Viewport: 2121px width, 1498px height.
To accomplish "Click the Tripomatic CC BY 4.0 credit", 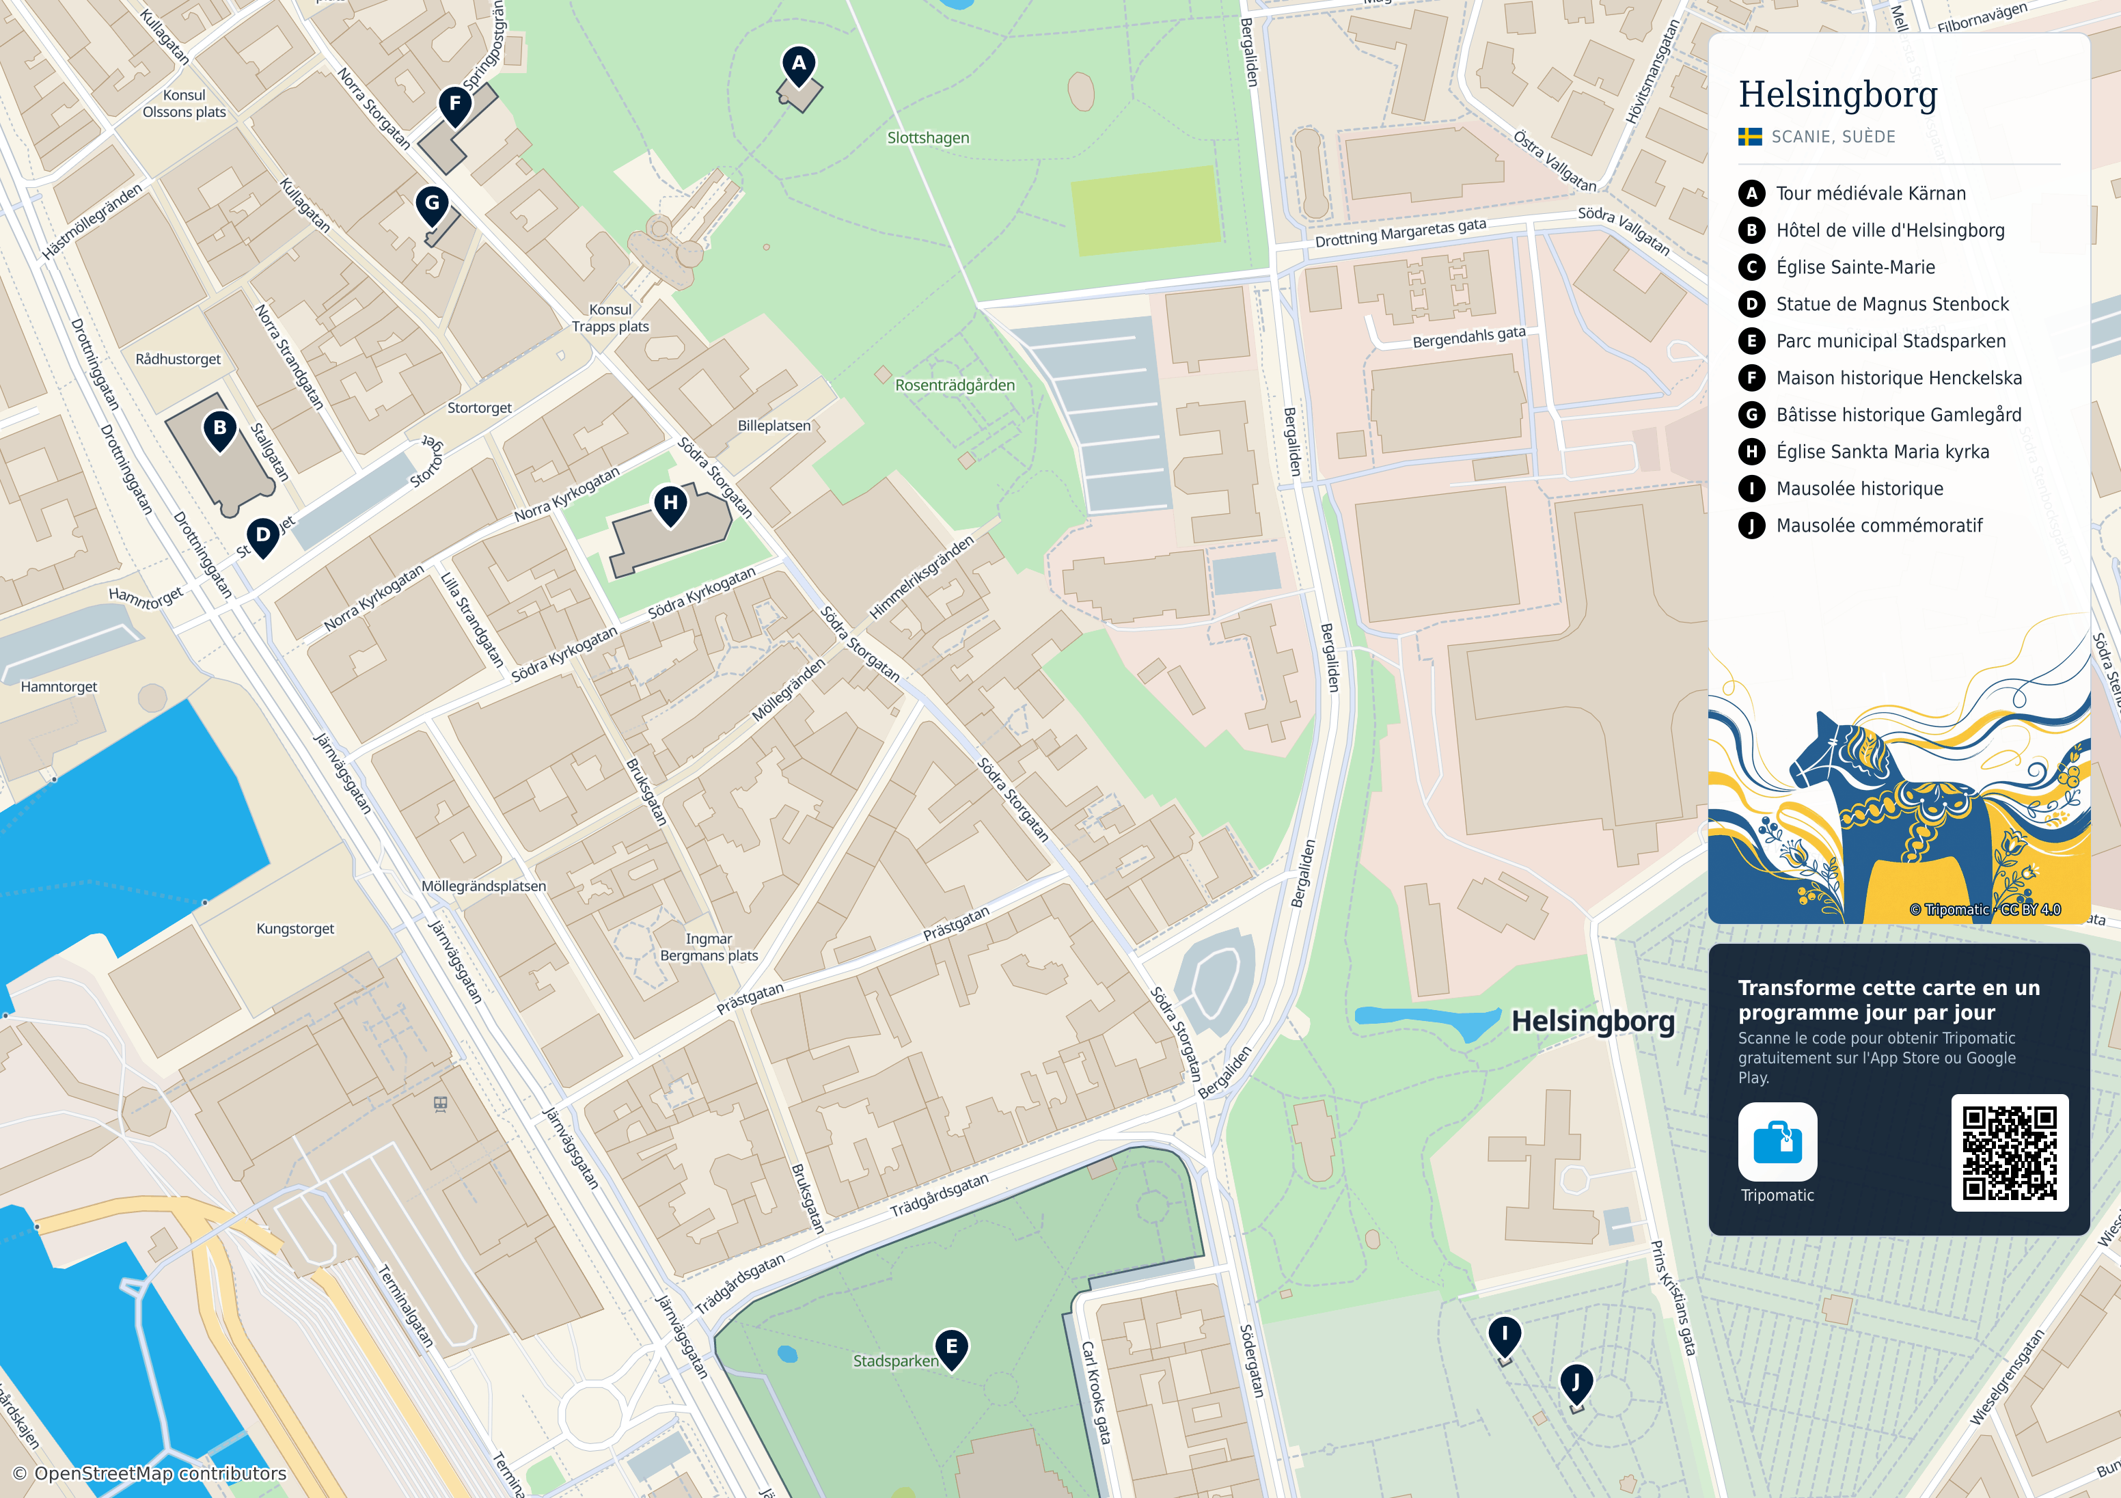I will 1985,910.
